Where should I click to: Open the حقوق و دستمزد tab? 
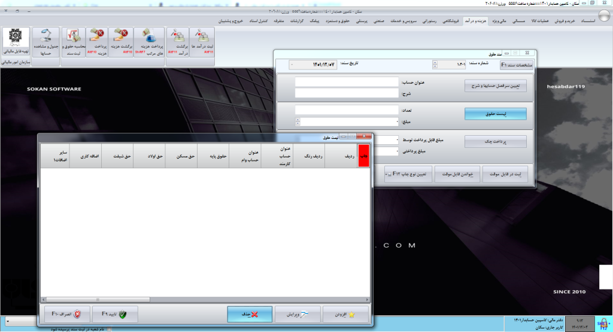pos(338,21)
